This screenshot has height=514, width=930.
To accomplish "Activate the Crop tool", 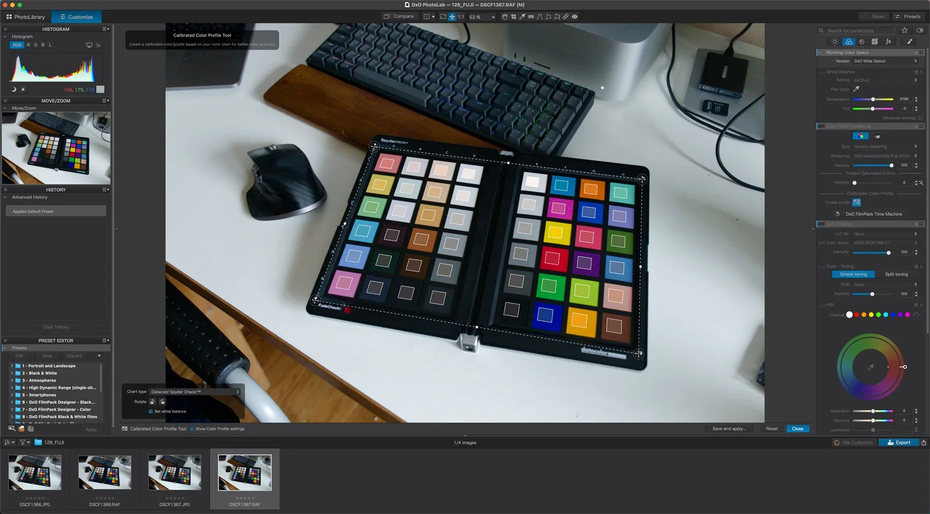I will pos(513,17).
